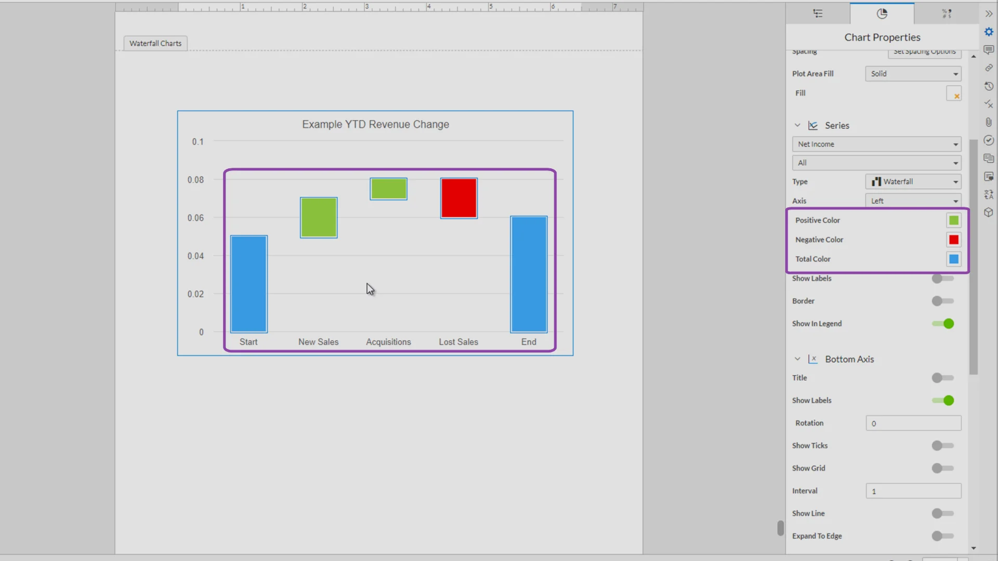This screenshot has height=561, width=998.
Task: Click the Set Spacing Options button
Action: [924, 52]
